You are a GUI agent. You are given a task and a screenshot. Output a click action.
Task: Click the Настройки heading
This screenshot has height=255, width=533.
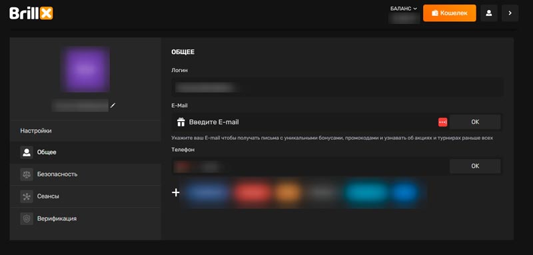pyautogui.click(x=36, y=130)
